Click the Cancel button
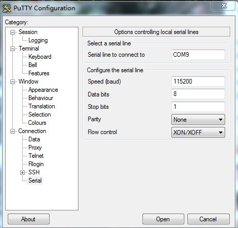The height and width of the screenshot is (228, 238). click(x=208, y=219)
